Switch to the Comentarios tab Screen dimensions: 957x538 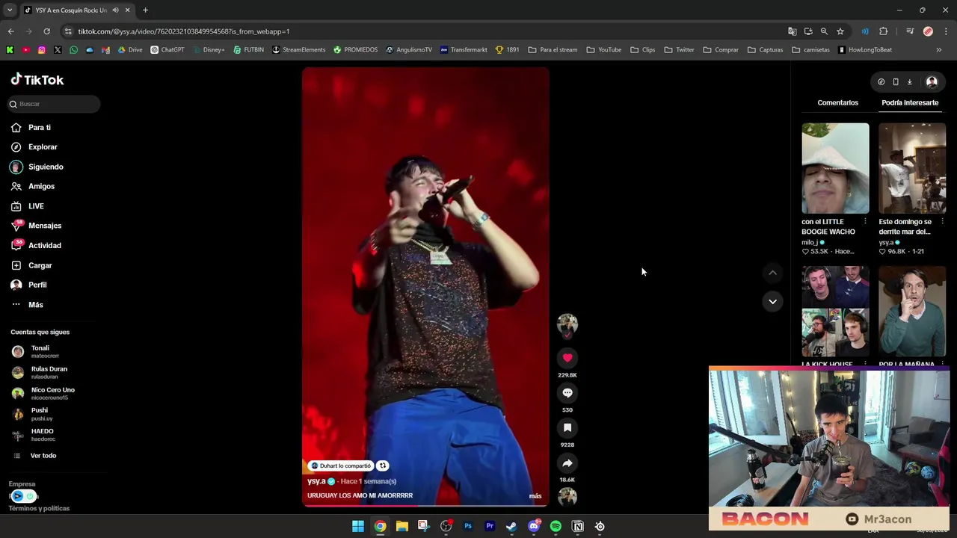coord(837,102)
